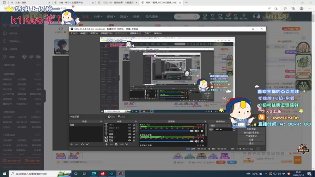Show hidden system tray icons chevron
Image resolution: width=315 pixels, height=177 pixels.
pos(266,174)
